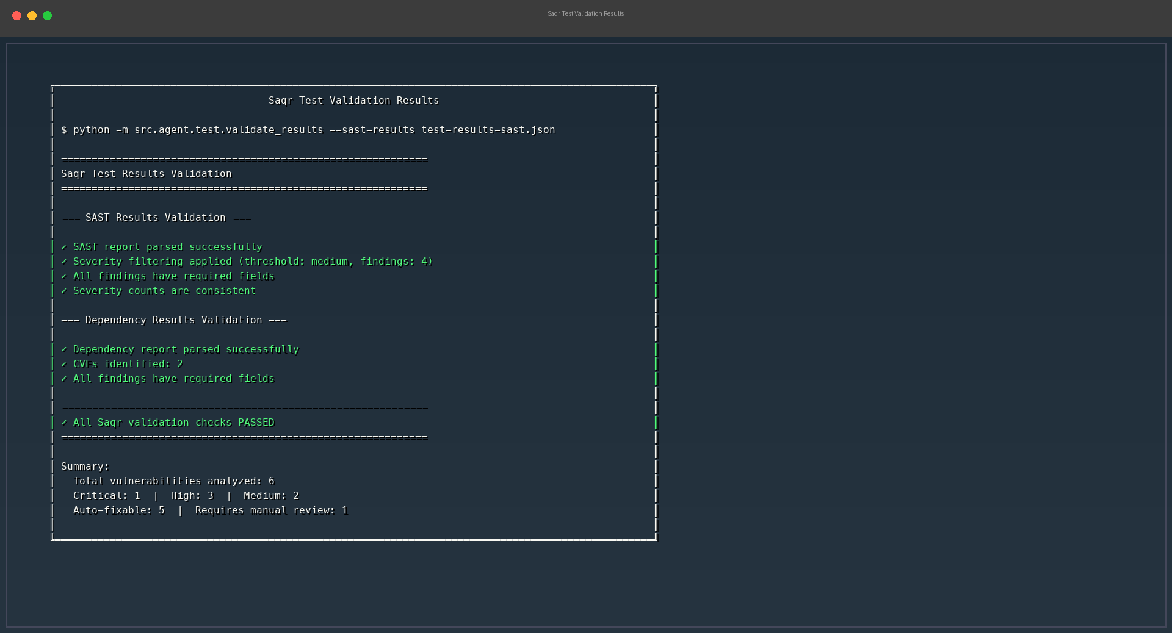
Task: Click the 'Critical: 1' value
Action: tap(107, 496)
